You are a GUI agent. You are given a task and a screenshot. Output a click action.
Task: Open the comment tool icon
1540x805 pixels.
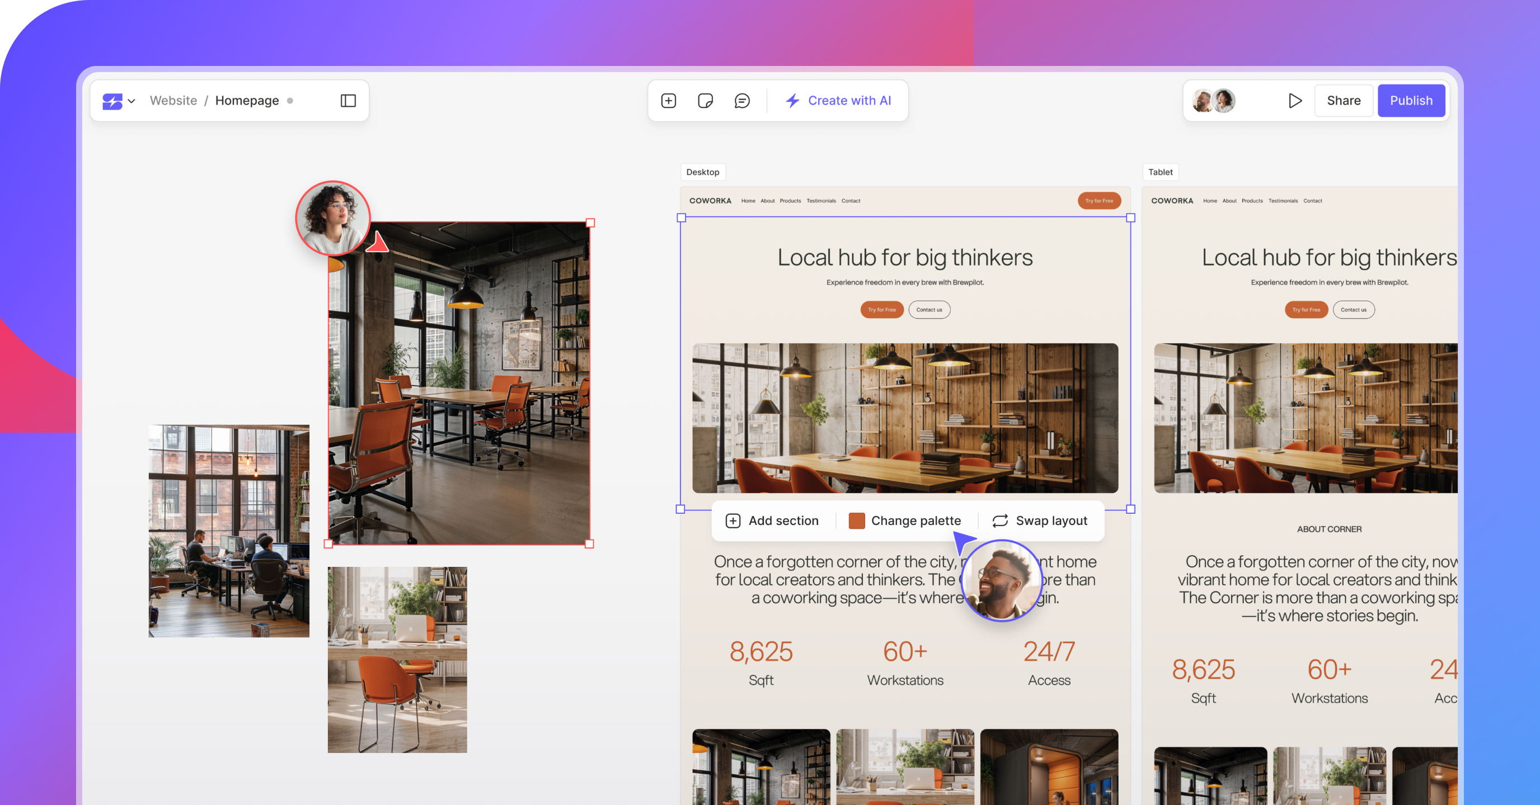pos(742,101)
